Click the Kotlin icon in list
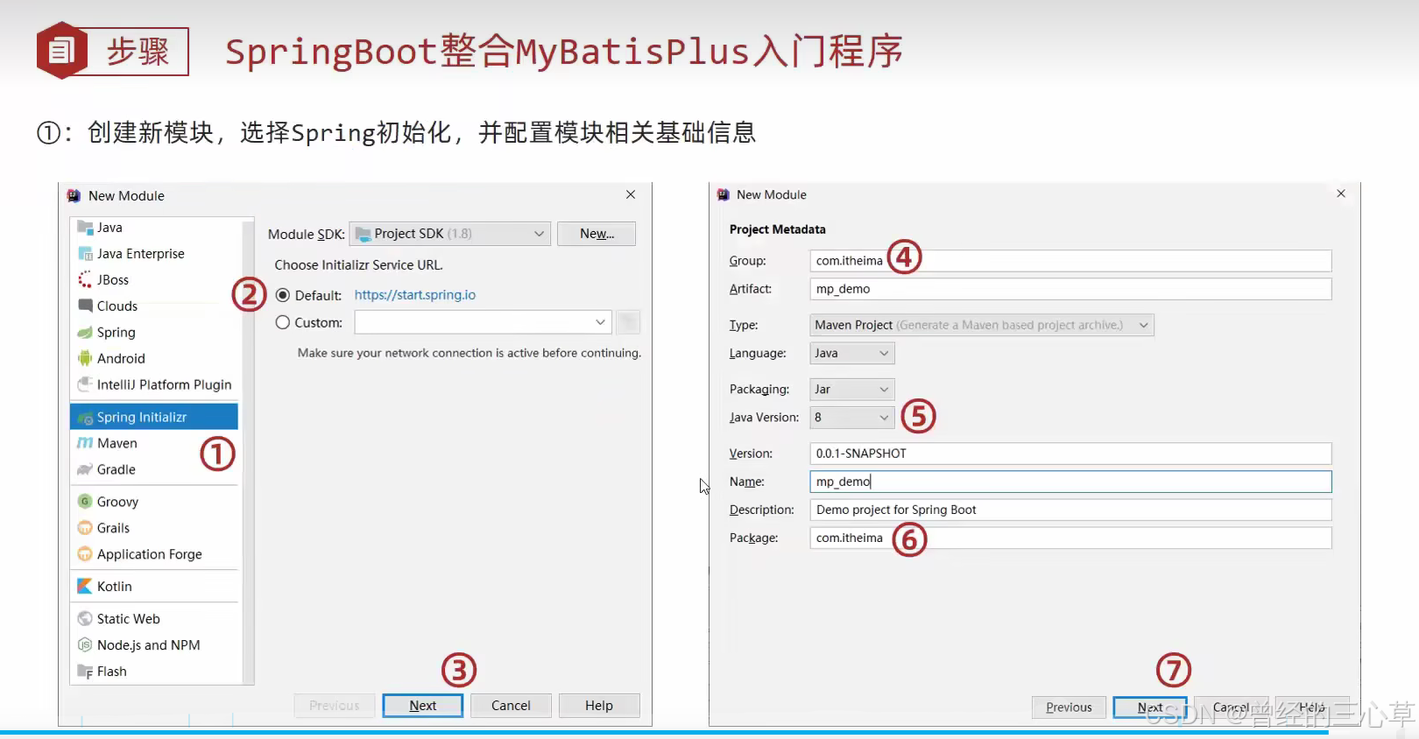1419x739 pixels. point(85,587)
